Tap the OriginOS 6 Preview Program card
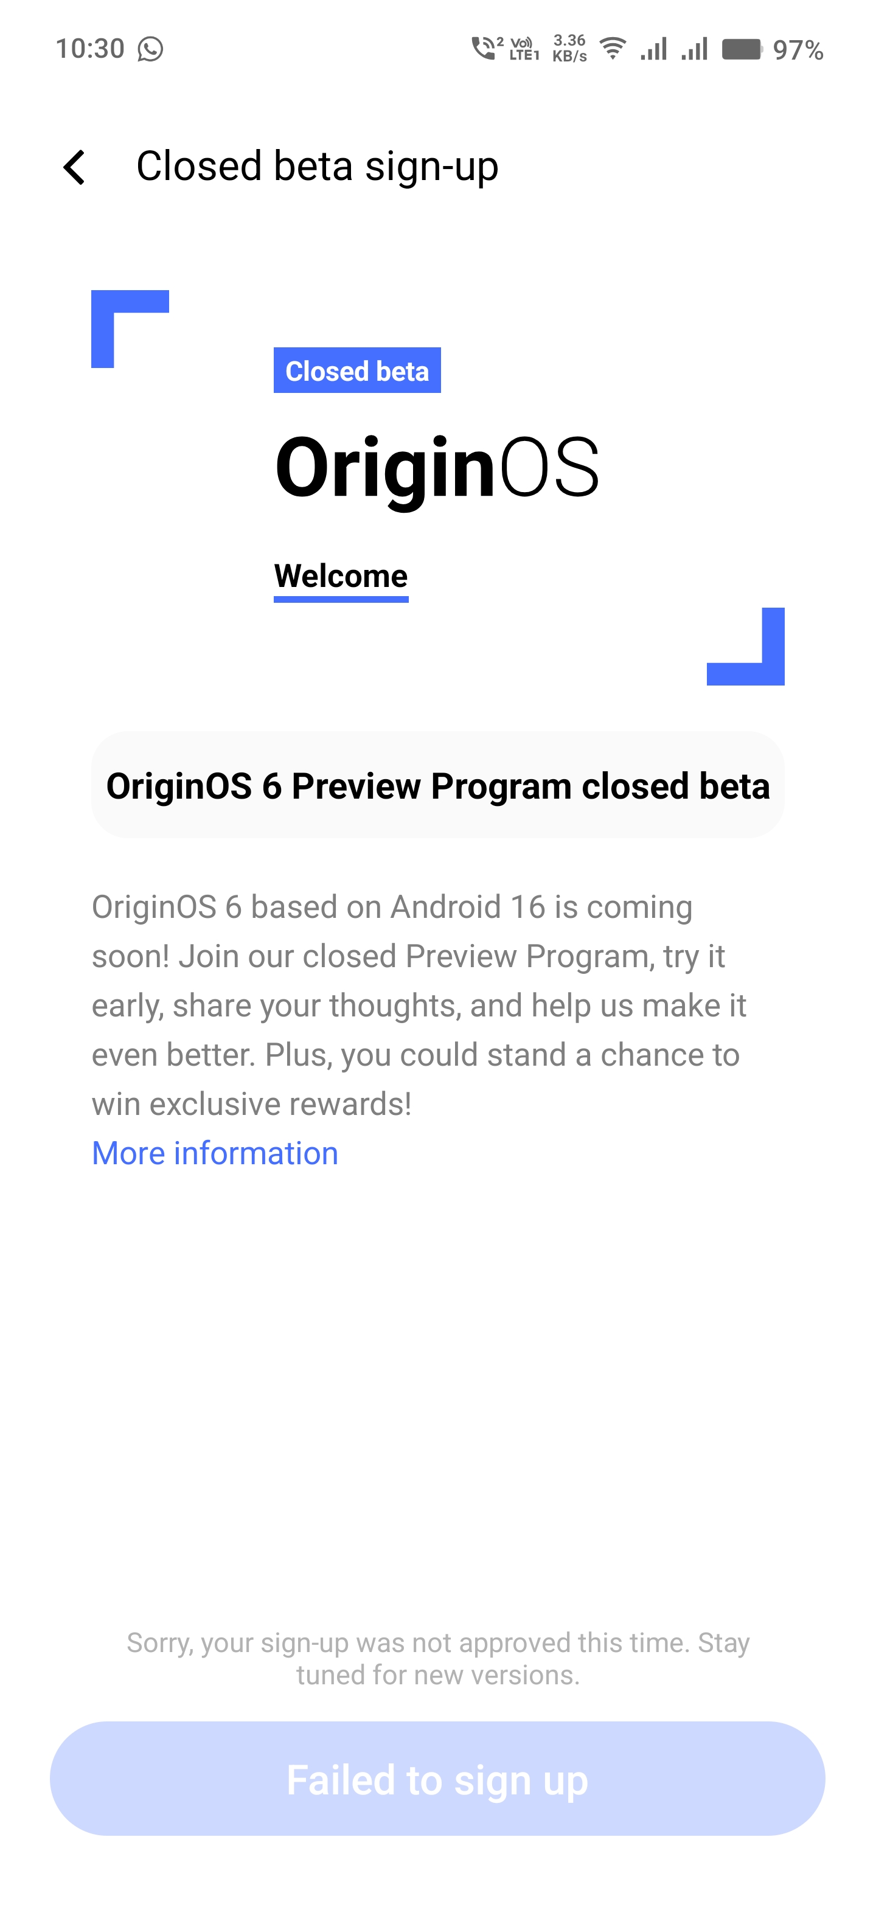 (x=437, y=785)
